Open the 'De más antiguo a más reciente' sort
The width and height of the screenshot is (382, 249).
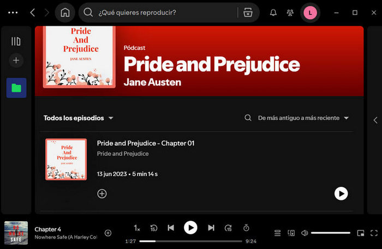[303, 118]
